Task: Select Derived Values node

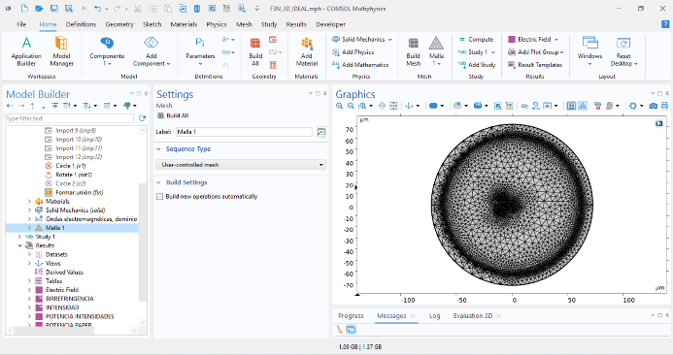Action: (x=64, y=273)
